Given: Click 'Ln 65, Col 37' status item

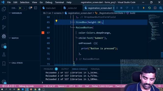Looking at the screenshot, I should [x=49, y=86].
